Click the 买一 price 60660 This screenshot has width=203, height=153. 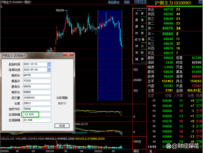(168, 34)
